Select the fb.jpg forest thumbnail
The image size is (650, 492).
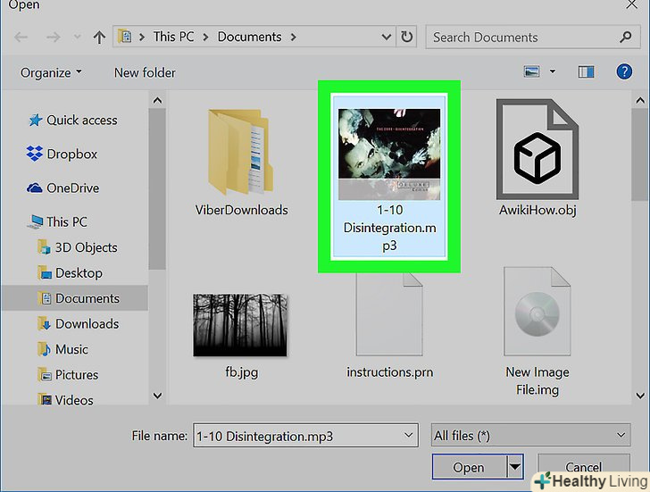click(x=240, y=324)
